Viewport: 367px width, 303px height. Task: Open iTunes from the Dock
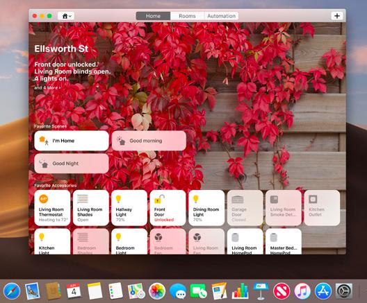click(302, 291)
